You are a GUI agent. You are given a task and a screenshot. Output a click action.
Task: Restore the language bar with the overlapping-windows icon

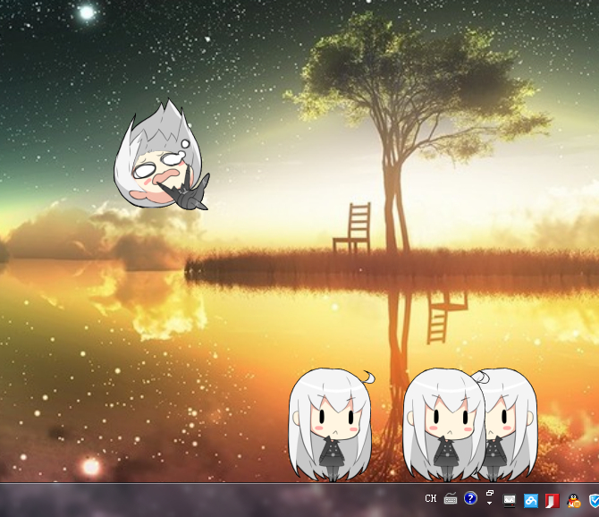489,494
